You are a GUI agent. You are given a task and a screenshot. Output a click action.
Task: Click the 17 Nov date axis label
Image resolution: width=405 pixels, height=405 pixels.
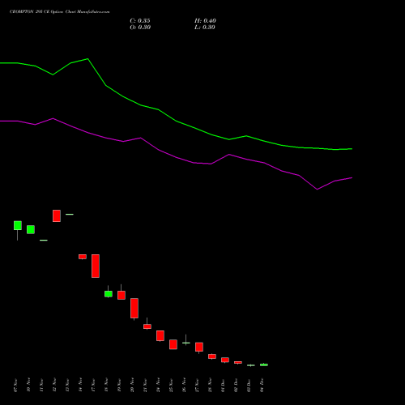coord(93,386)
